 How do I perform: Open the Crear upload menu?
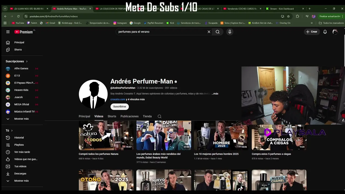pos(312,32)
